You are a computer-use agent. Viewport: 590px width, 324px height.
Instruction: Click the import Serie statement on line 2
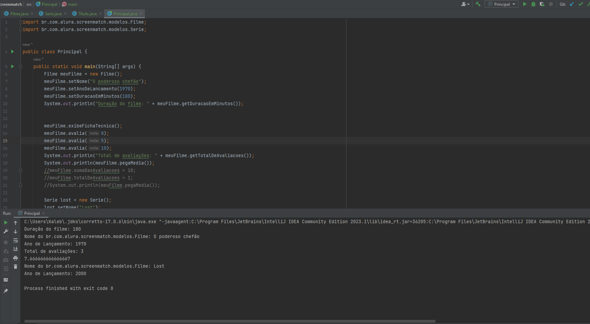(84, 29)
